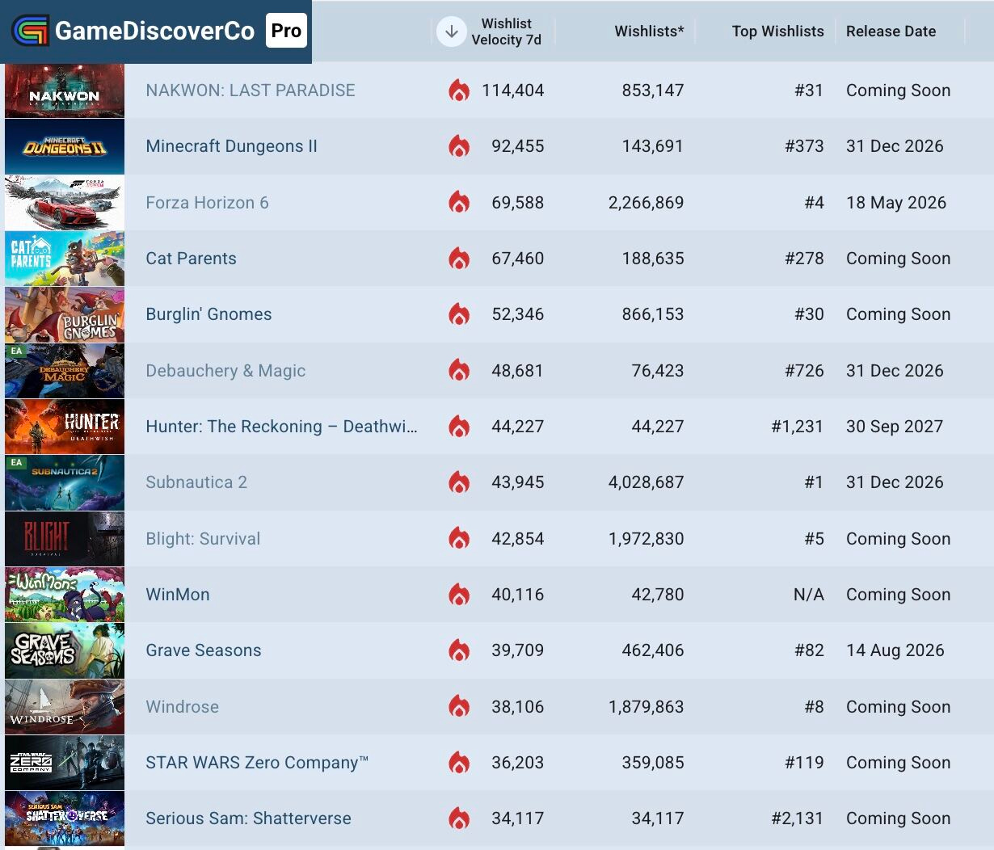Screen dimensions: 994x850
Task: Sort by Top Wishlists column header
Action: point(777,32)
